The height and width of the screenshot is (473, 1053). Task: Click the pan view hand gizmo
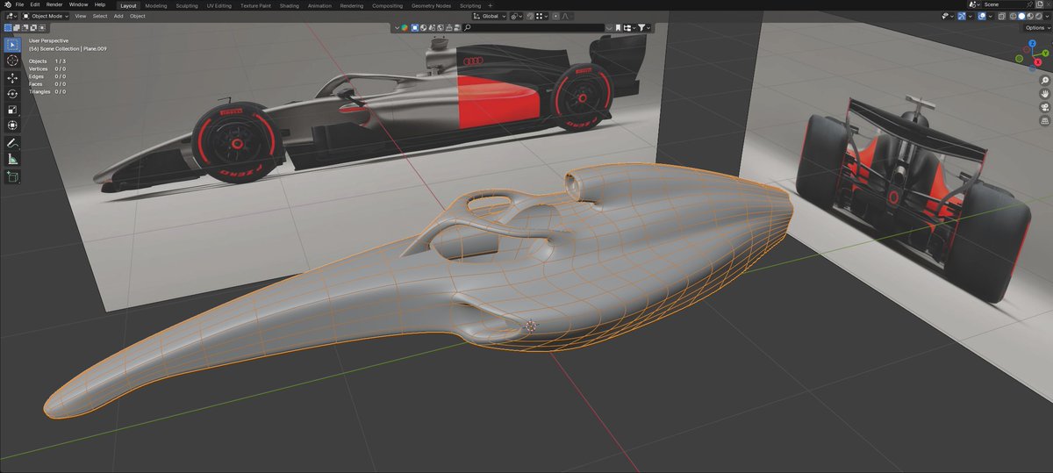click(1045, 94)
